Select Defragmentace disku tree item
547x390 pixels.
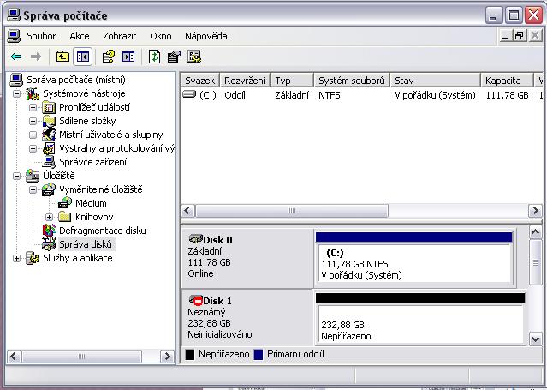pos(102,231)
